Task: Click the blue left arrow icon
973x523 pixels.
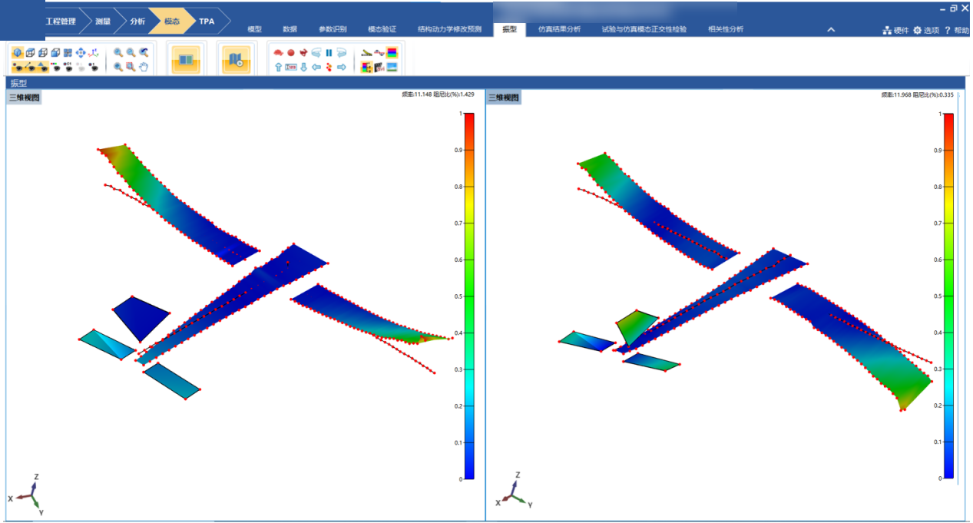Action: click(316, 67)
